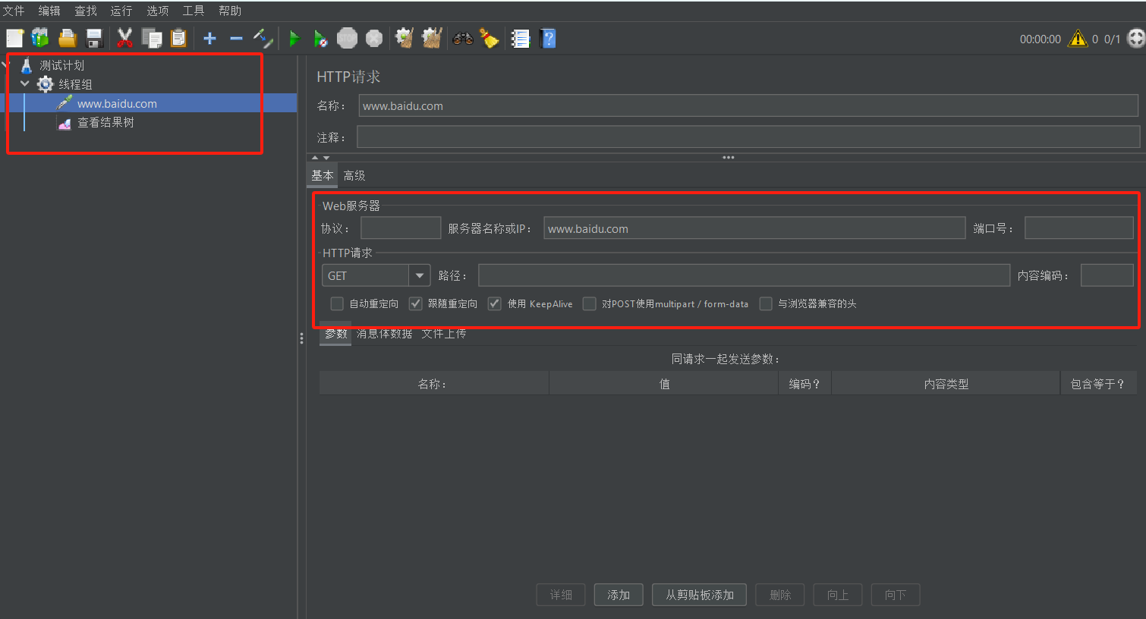Select the 查看结果树 listener in tree
This screenshot has width=1146, height=619.
[x=105, y=122]
